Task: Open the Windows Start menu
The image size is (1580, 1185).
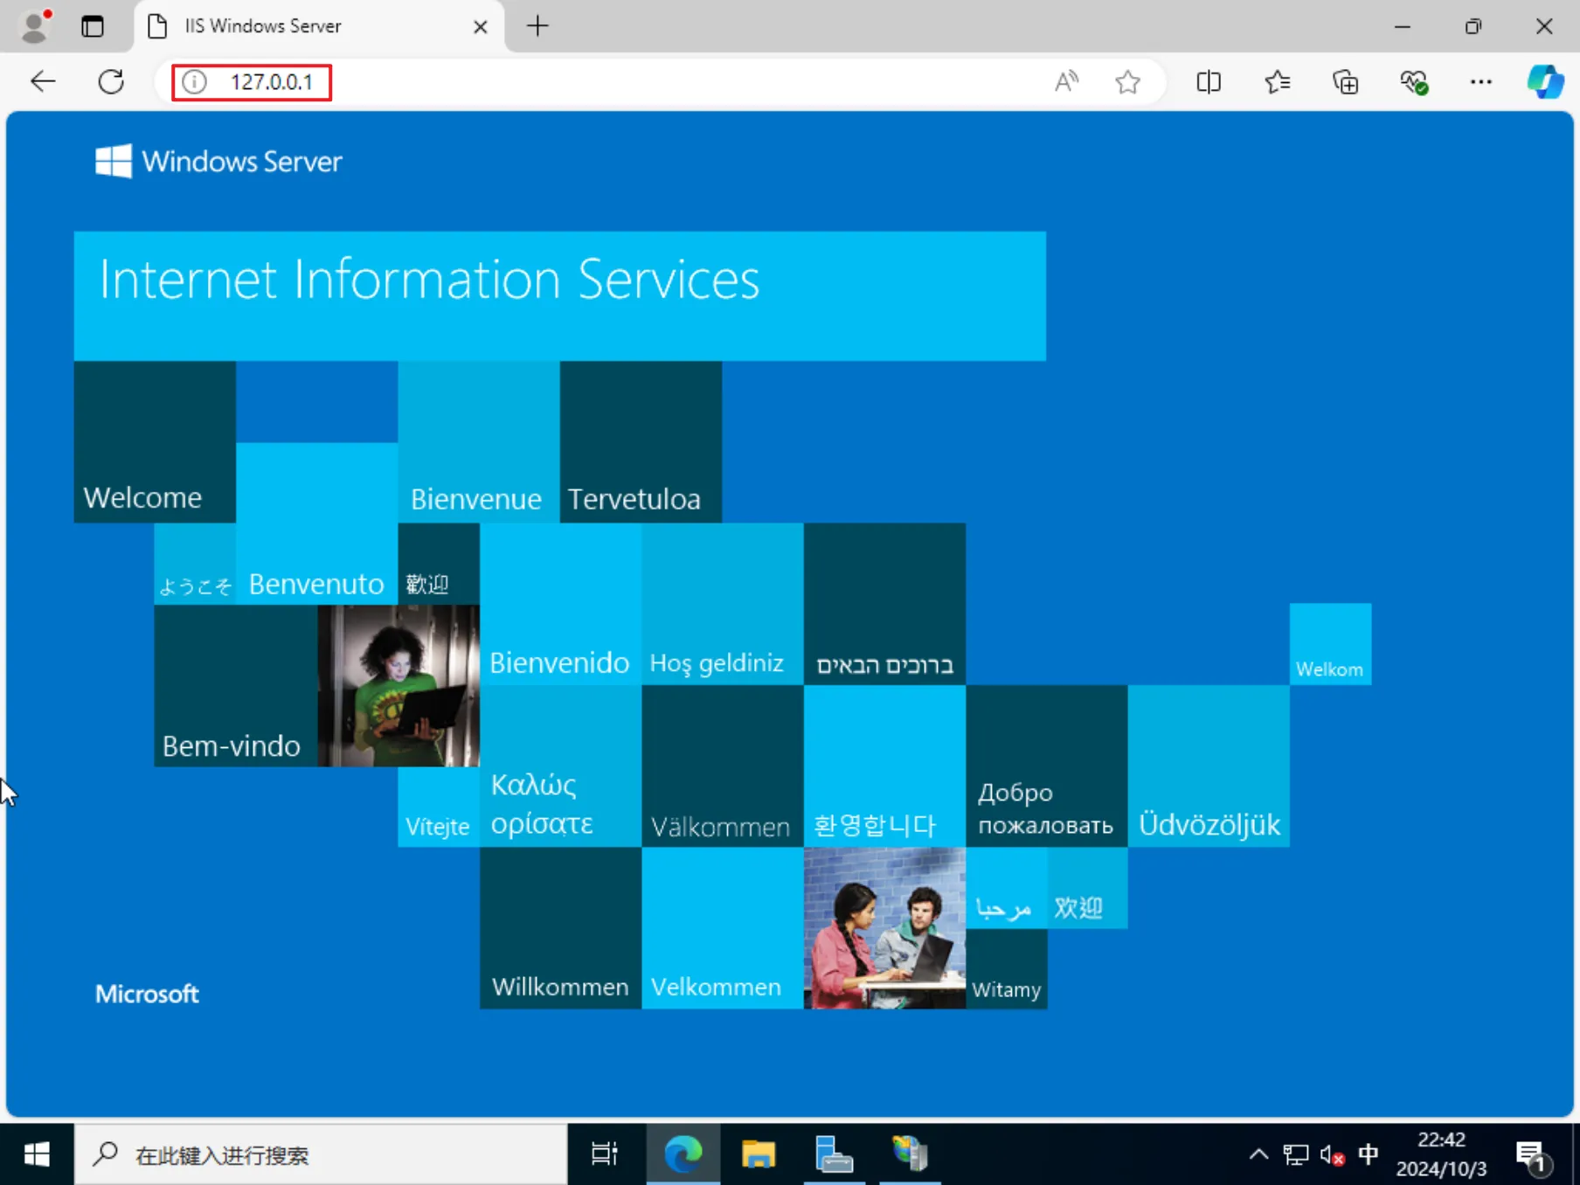Action: tap(37, 1155)
